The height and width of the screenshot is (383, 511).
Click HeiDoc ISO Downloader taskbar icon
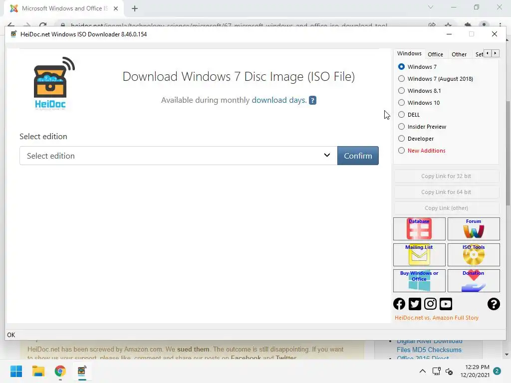[82, 371]
